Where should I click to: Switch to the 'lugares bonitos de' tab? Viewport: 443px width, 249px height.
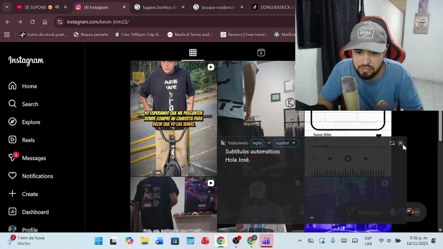pos(159,7)
